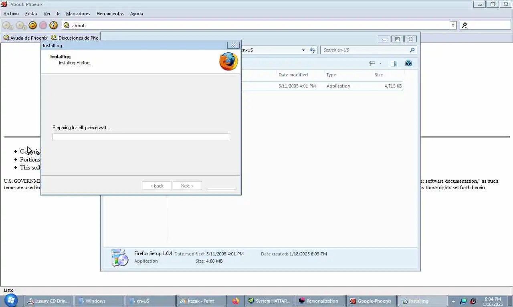Open the Personalization taskbar window

click(x=320, y=301)
